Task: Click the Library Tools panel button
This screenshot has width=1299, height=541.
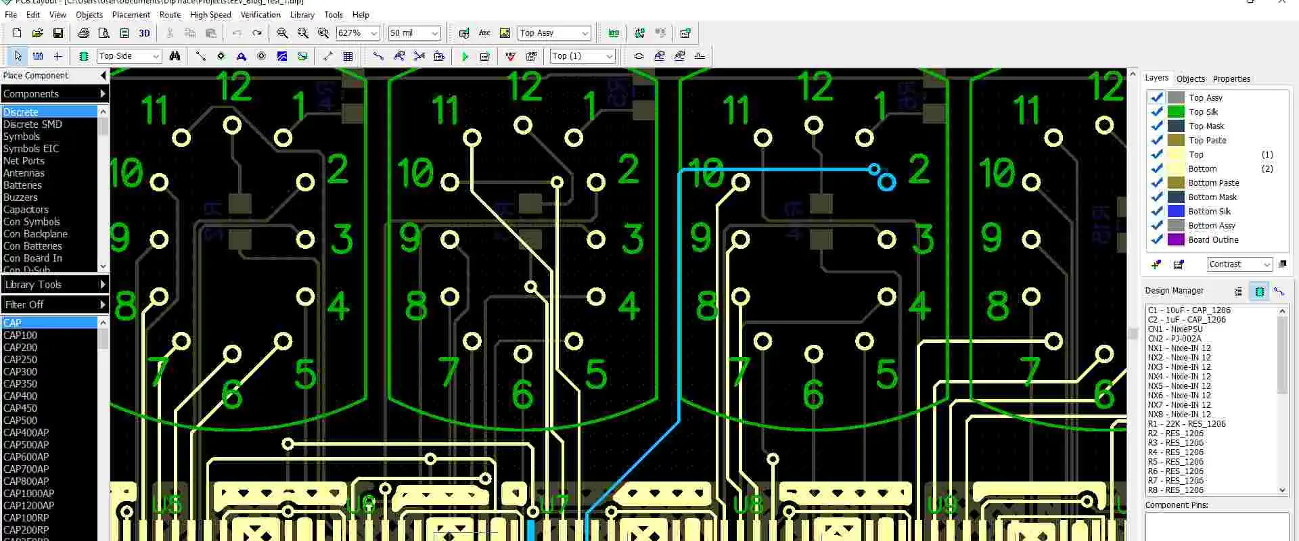Action: [x=54, y=285]
